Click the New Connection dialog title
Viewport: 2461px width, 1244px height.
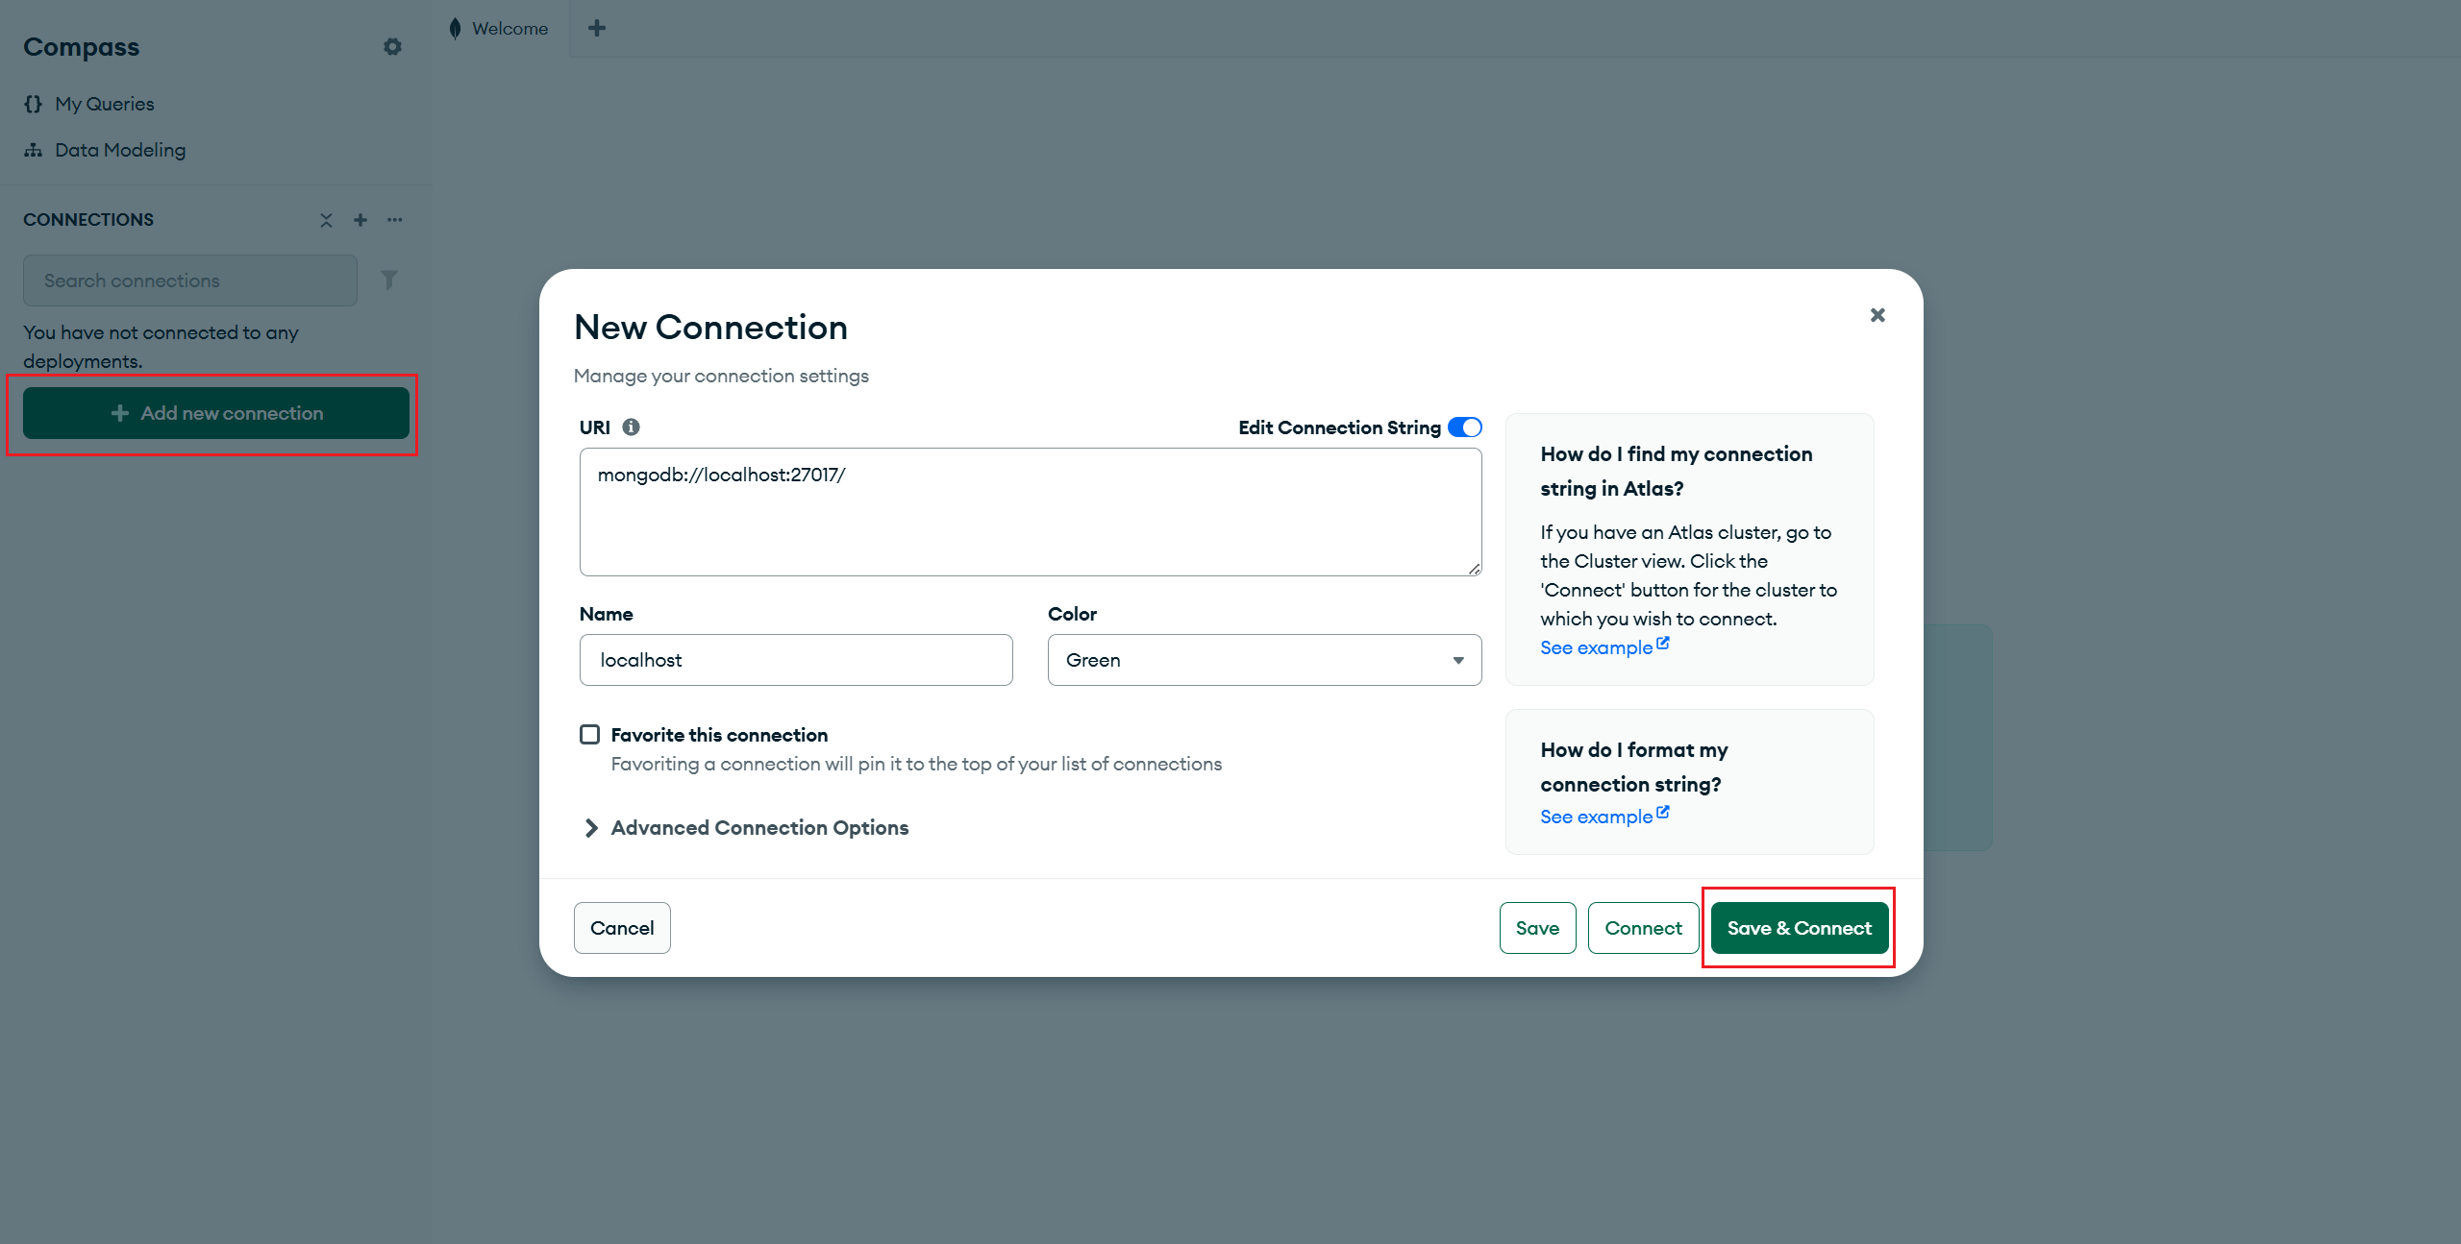710,328
